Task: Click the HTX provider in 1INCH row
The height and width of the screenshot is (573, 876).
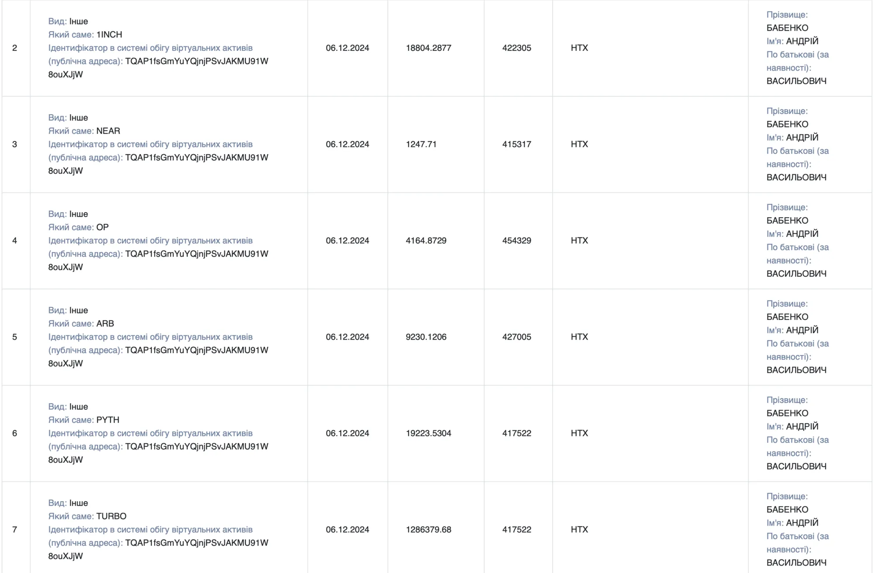Action: pos(579,48)
